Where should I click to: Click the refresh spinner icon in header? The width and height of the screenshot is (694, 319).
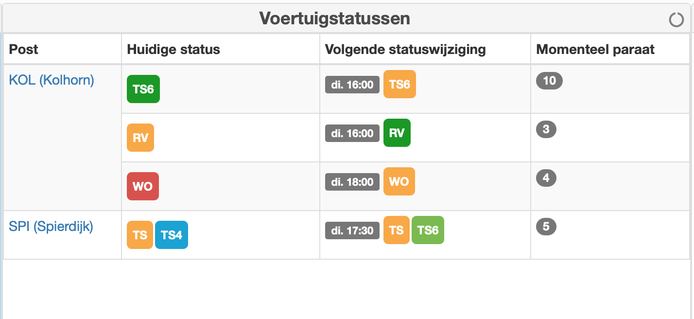[x=676, y=20]
